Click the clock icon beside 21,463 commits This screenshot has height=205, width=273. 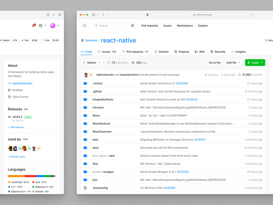pyautogui.click(x=240, y=75)
